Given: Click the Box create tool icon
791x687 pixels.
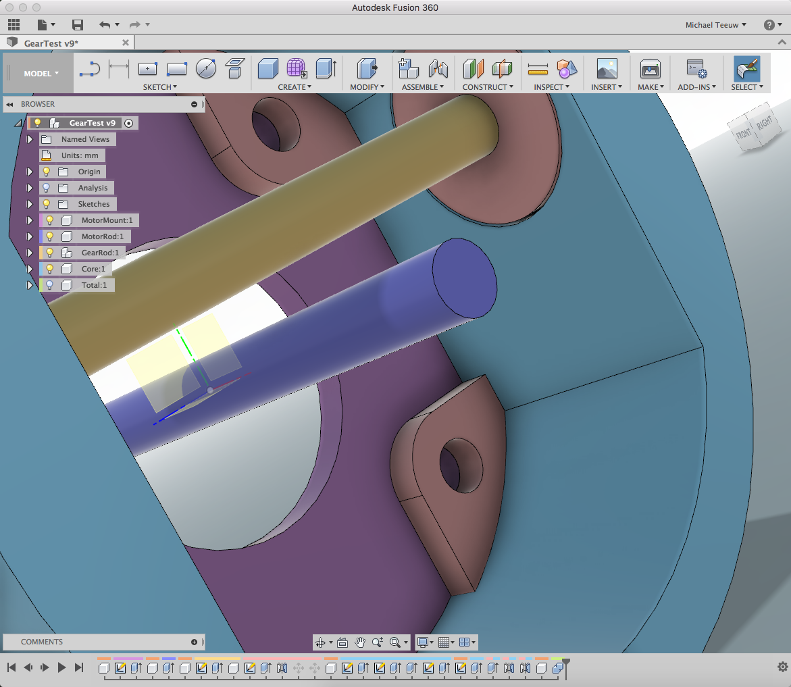Looking at the screenshot, I should (x=268, y=68).
